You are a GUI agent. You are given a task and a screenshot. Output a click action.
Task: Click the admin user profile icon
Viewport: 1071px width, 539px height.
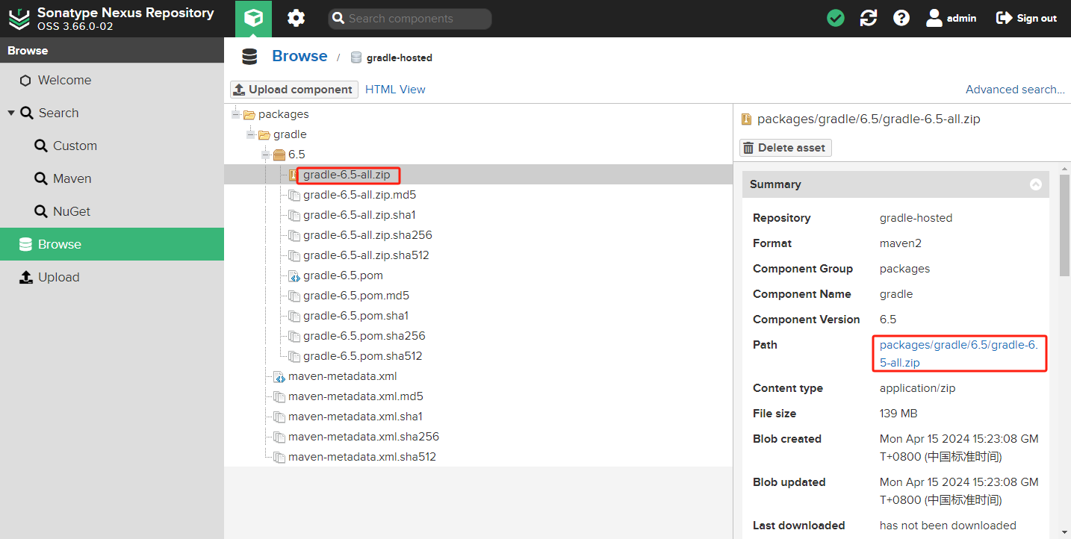point(934,19)
